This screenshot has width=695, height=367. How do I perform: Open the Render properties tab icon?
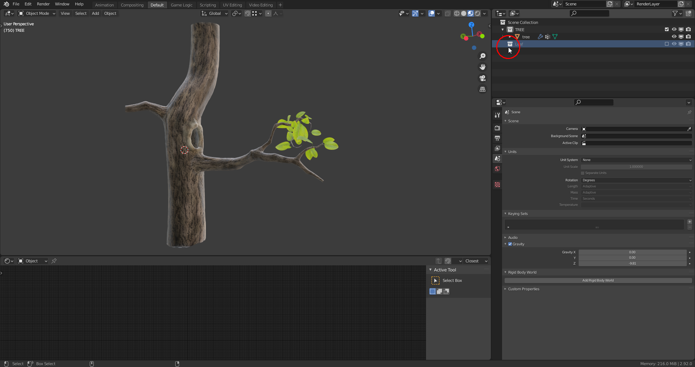497,128
